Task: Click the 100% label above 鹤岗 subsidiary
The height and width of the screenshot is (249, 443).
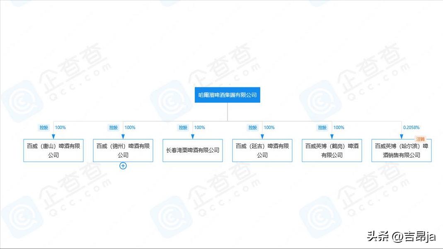Action: [x=339, y=127]
